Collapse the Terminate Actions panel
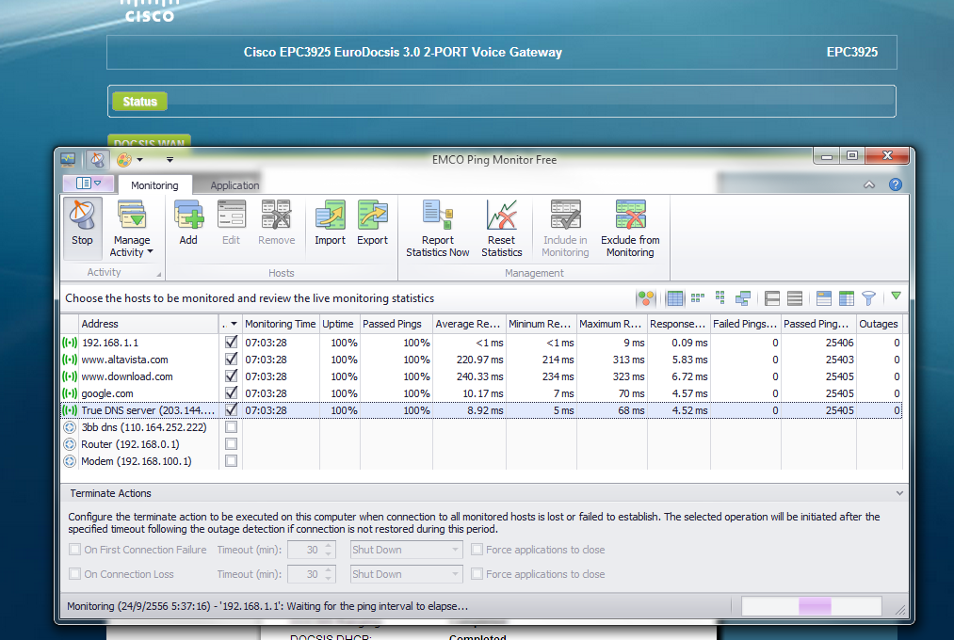Screen dimensions: 954x640 coord(899,493)
